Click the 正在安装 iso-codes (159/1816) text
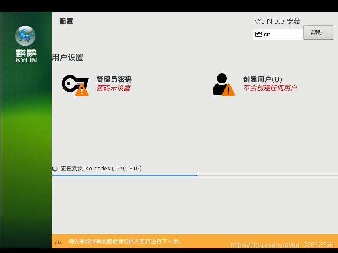 click(x=101, y=168)
